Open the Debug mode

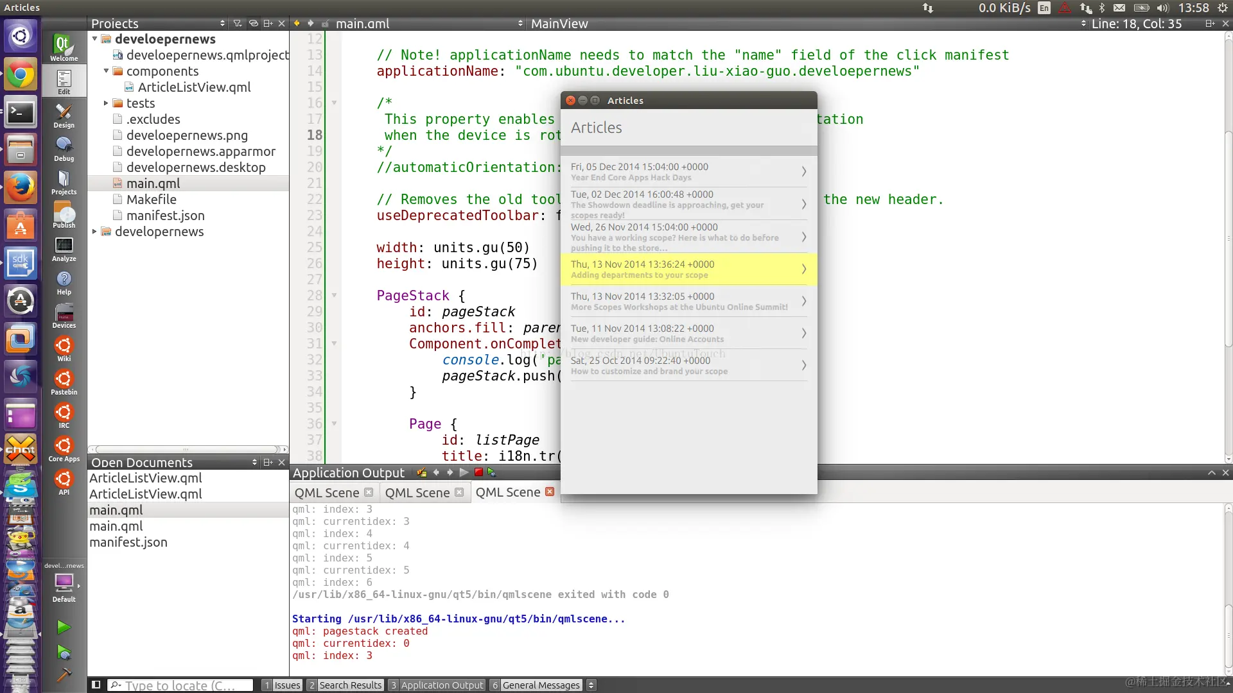(x=64, y=150)
